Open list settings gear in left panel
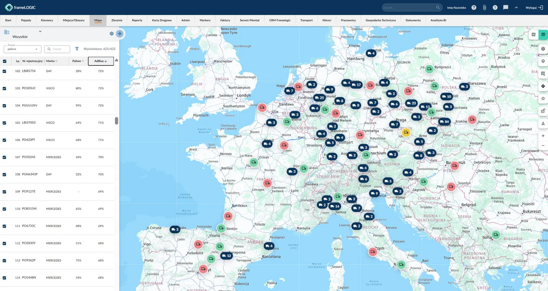The image size is (548, 291). click(112, 34)
